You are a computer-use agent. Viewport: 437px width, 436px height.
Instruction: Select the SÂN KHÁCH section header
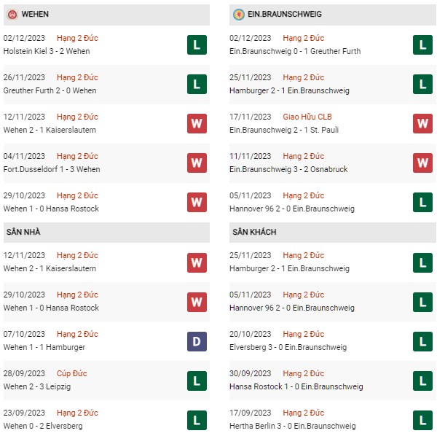tap(333, 232)
